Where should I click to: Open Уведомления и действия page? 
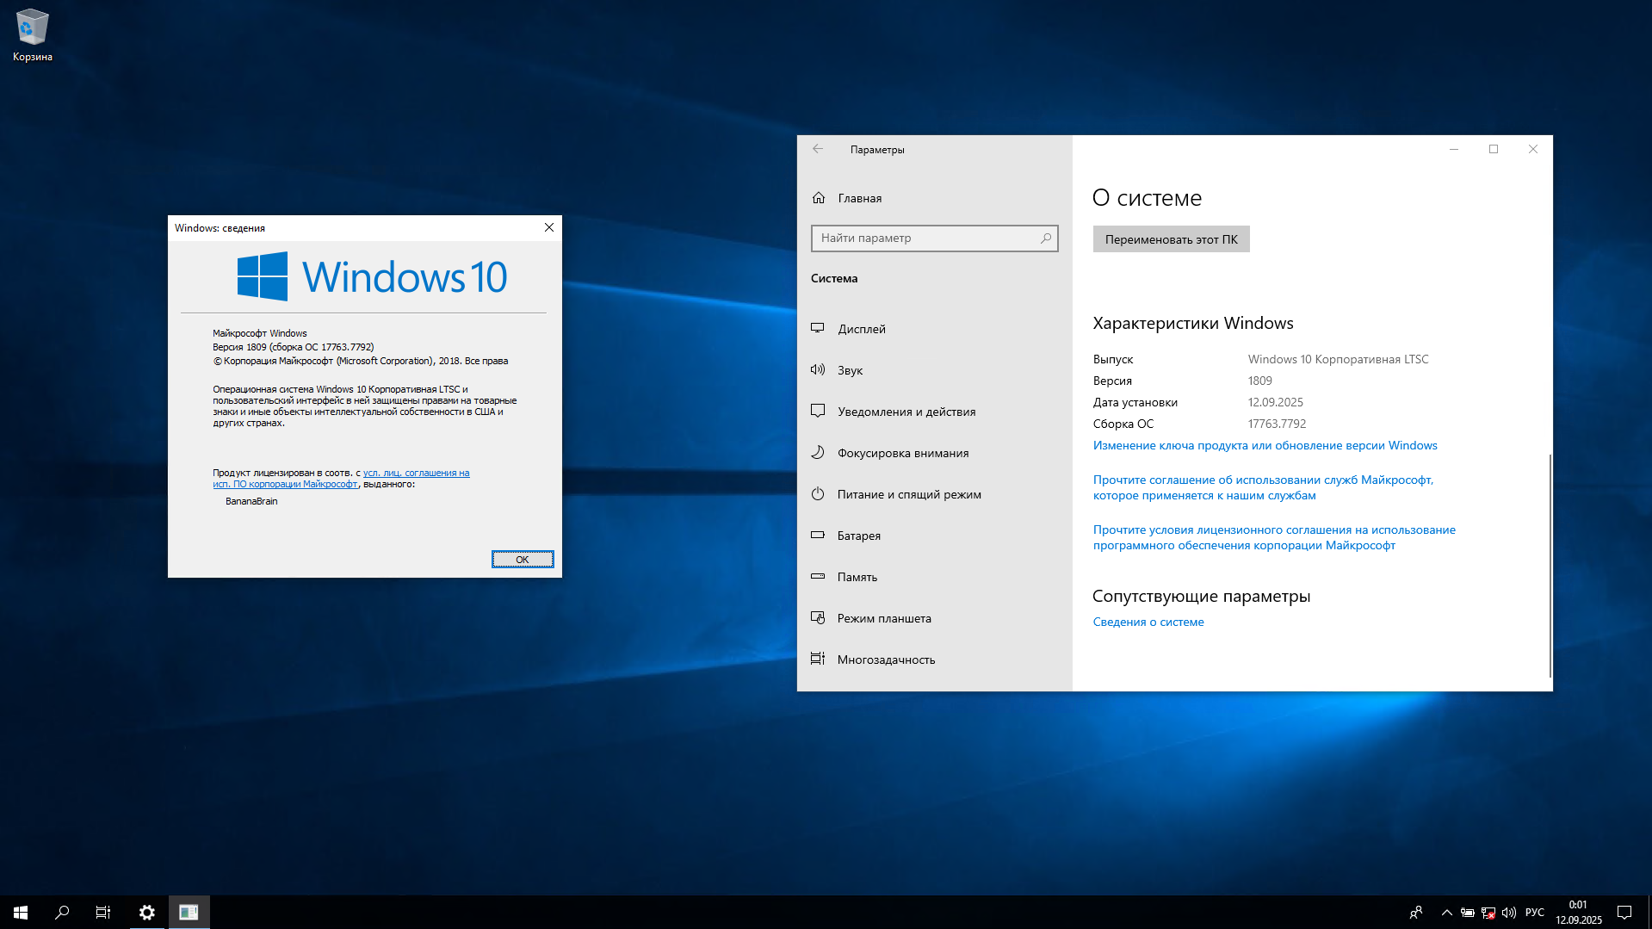[x=935, y=412]
